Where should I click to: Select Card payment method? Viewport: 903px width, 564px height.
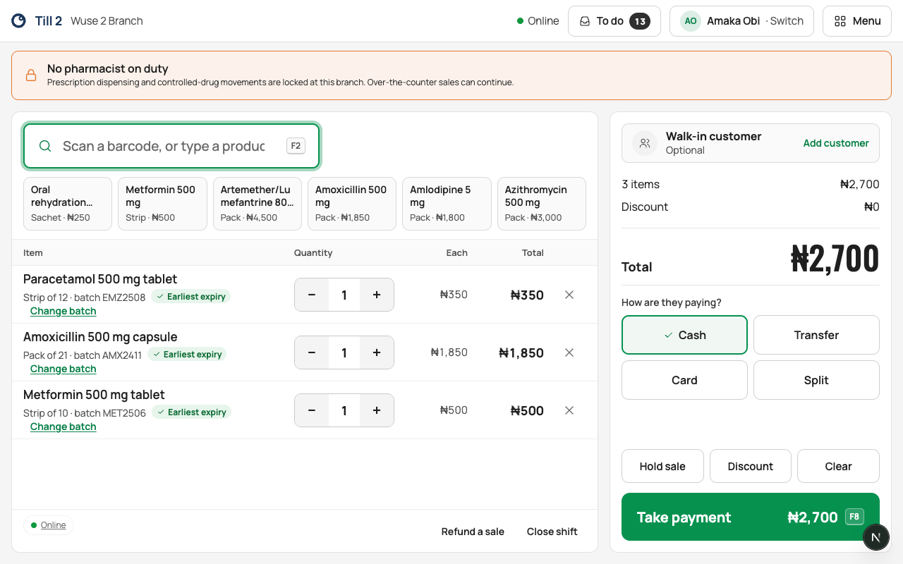tap(684, 380)
